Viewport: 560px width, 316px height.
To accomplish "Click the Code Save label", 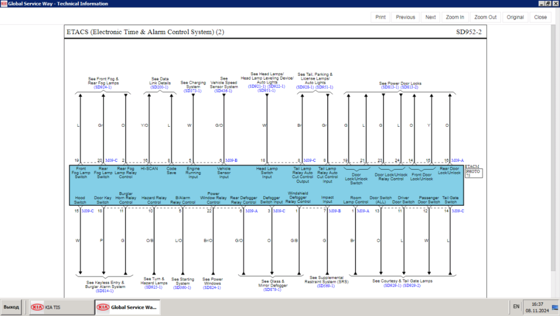I will [x=171, y=170].
